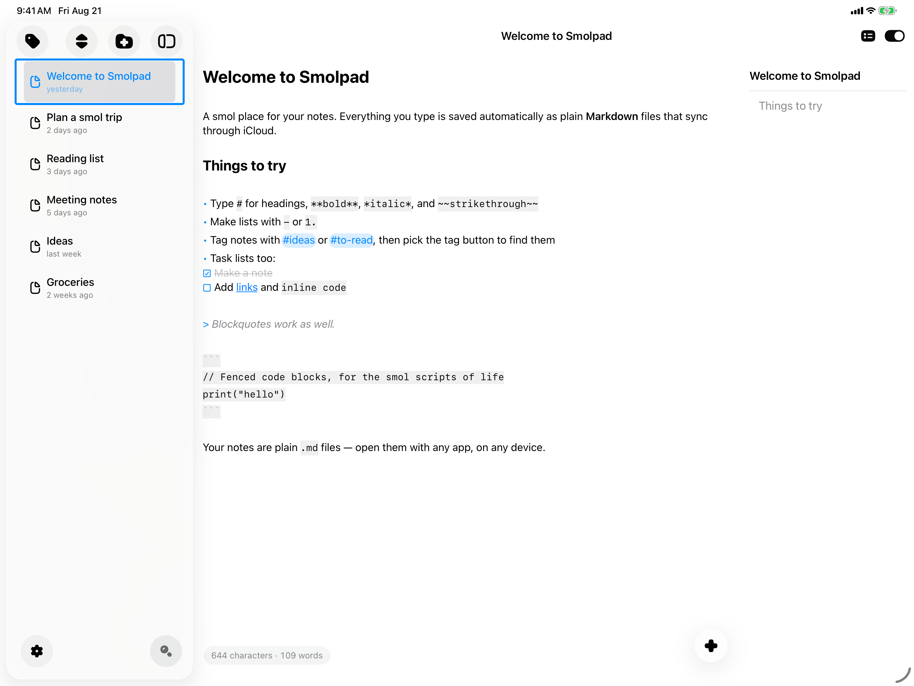Click the document icon beside Ideas
Screen dimensions: 914x686
pyautogui.click(x=36, y=247)
